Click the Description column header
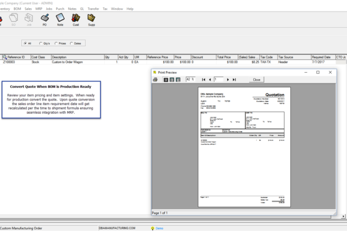 [x=77, y=57]
